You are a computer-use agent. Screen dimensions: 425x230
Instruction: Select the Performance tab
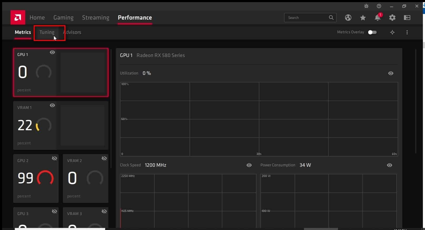coord(135,18)
